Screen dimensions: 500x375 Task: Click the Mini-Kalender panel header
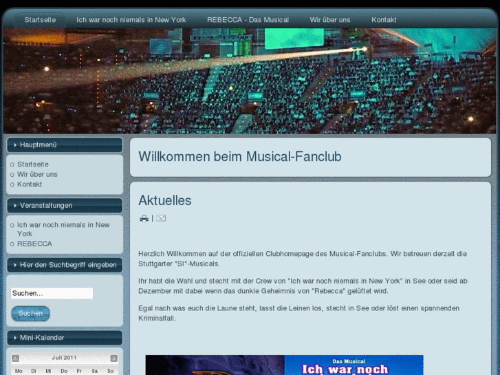65,338
